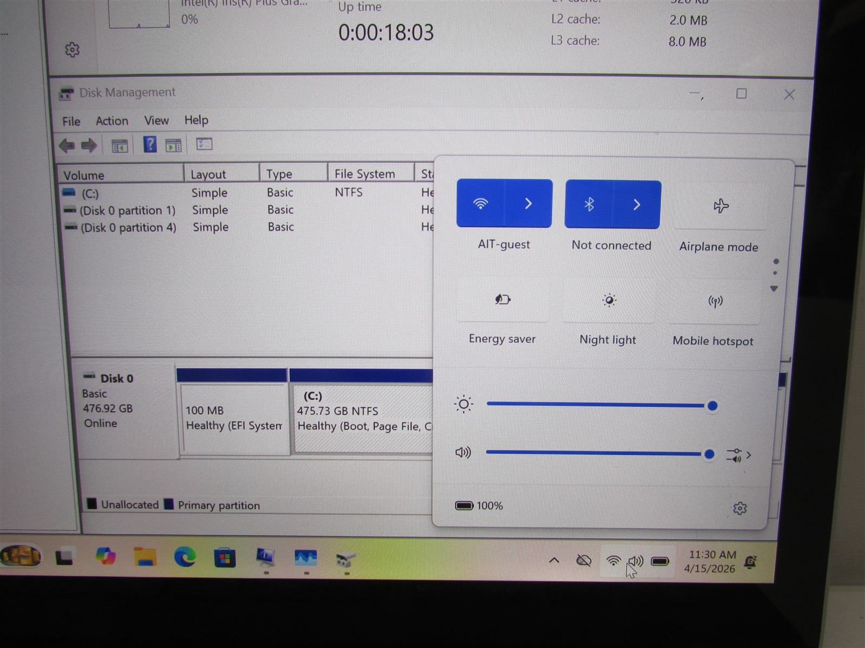Toggle Mobile hotspot
This screenshot has width=865, height=648.
coord(715,301)
